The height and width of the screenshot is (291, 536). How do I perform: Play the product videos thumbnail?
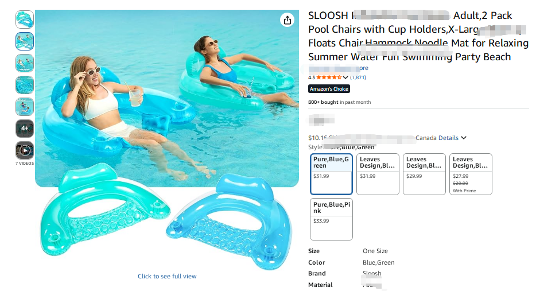[x=25, y=150]
